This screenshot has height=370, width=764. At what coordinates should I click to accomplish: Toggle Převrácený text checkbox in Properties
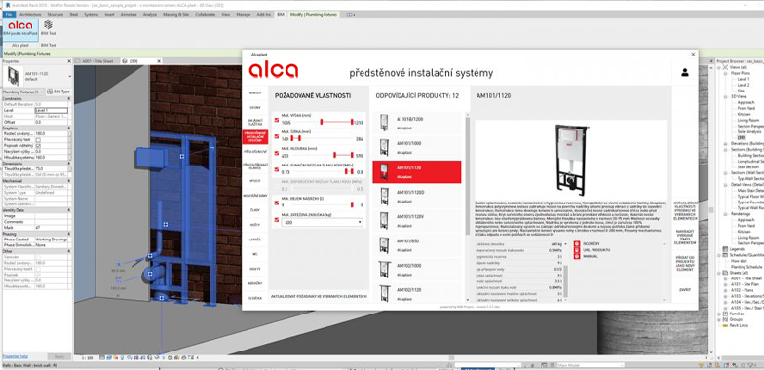pos(38,140)
